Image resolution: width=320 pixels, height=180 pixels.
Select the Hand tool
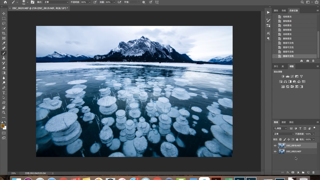4,107
